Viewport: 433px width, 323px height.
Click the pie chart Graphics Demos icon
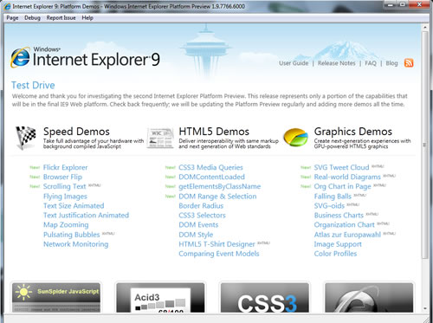(x=295, y=138)
